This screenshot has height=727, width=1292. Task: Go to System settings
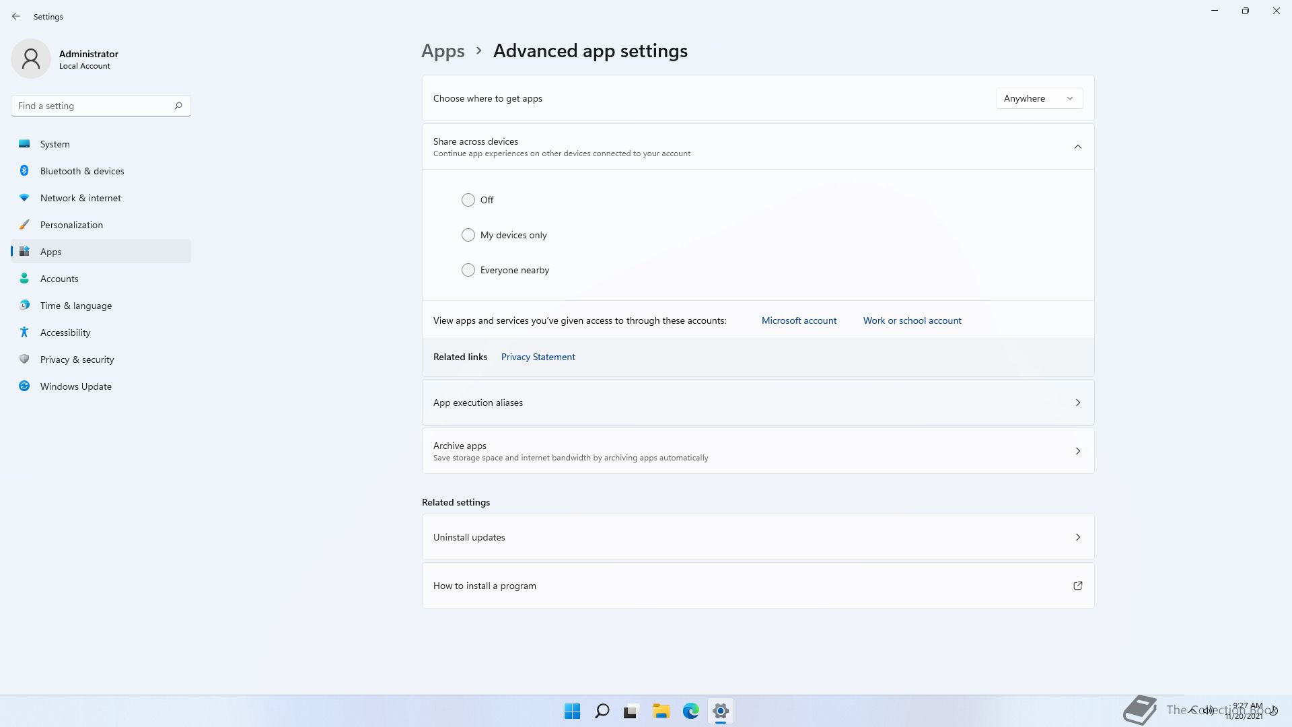101,144
